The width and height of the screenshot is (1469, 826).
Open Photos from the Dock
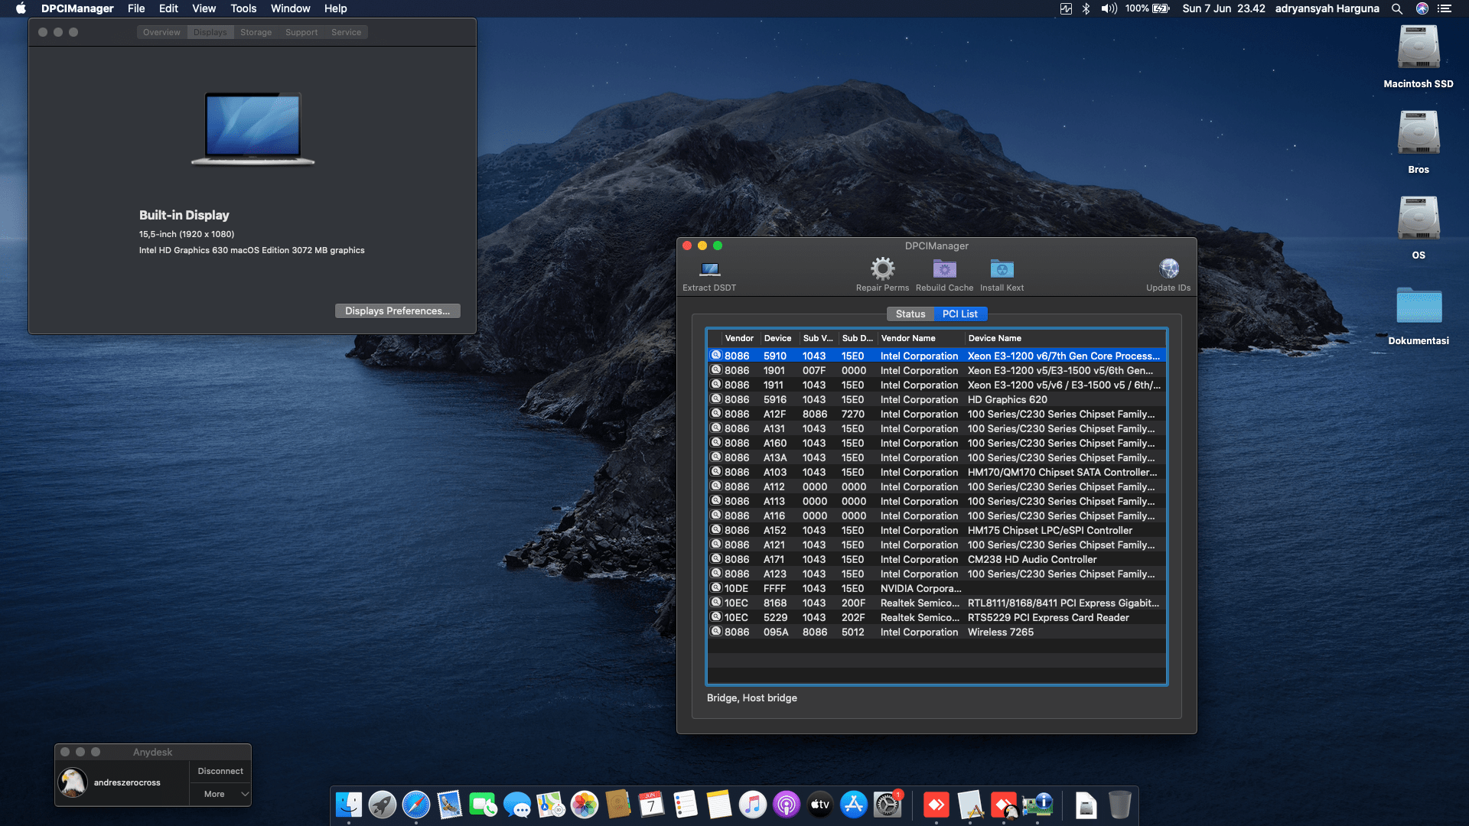pyautogui.click(x=585, y=805)
